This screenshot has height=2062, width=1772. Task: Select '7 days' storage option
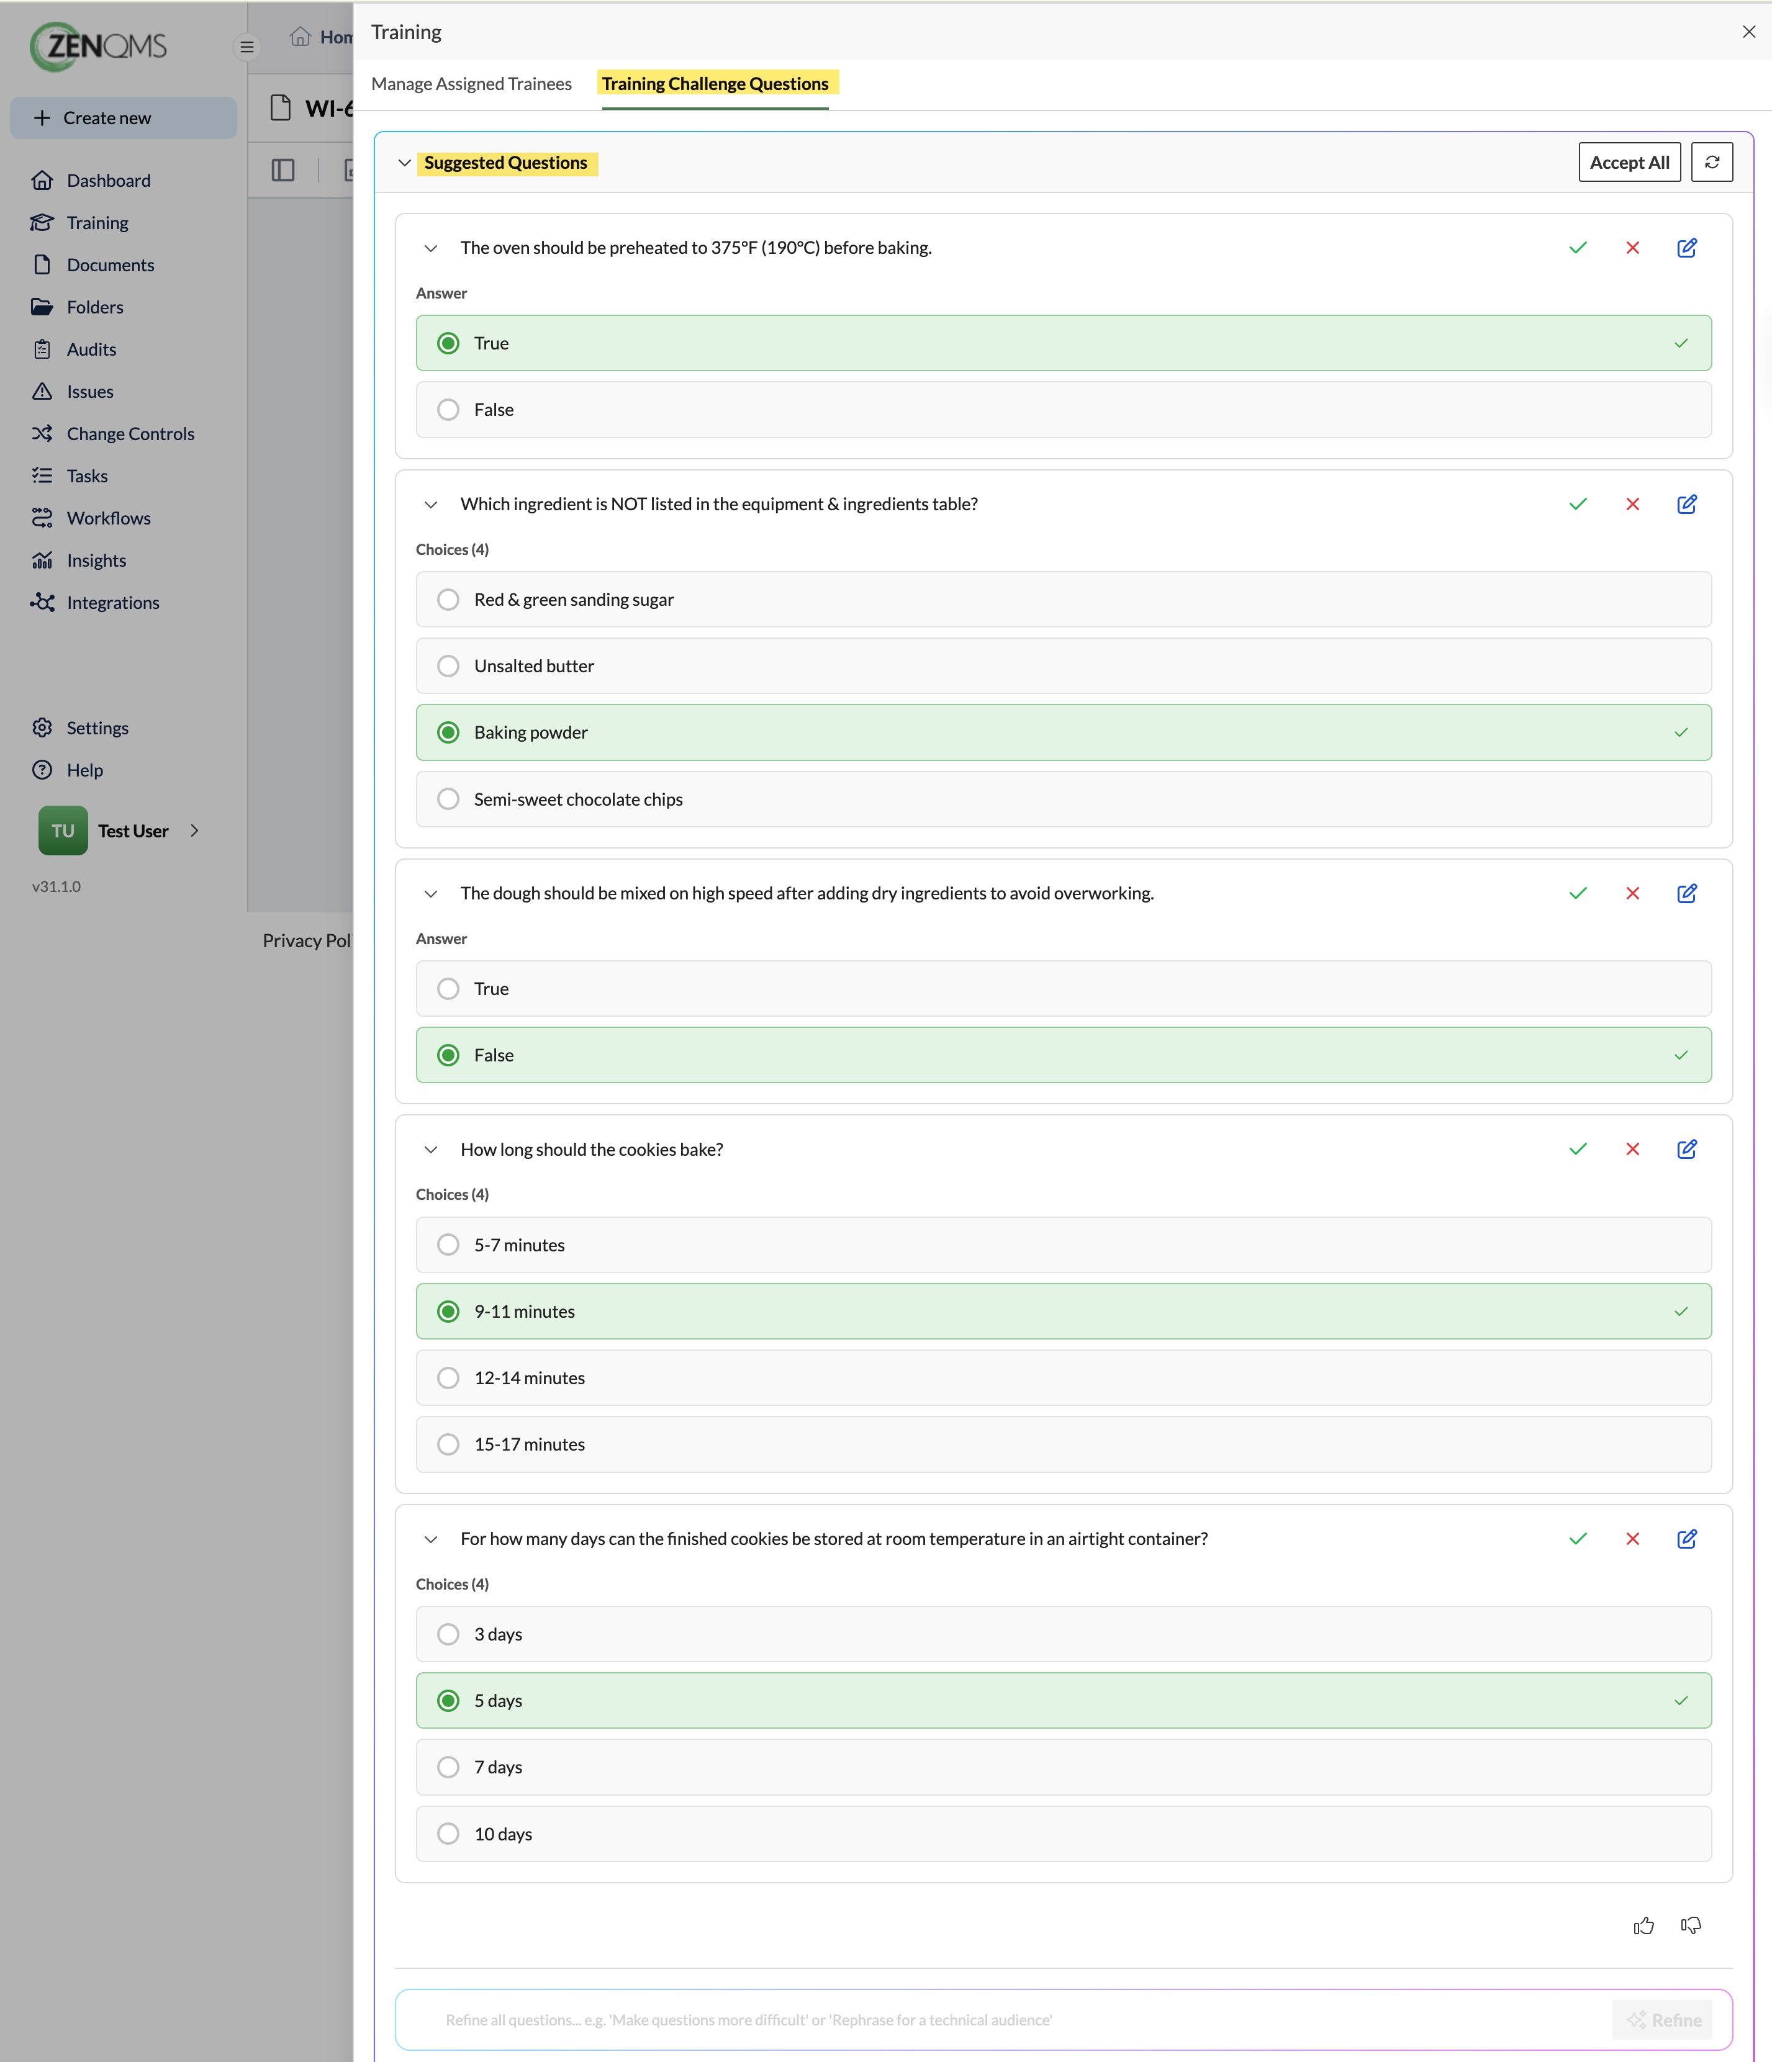(1063, 1767)
